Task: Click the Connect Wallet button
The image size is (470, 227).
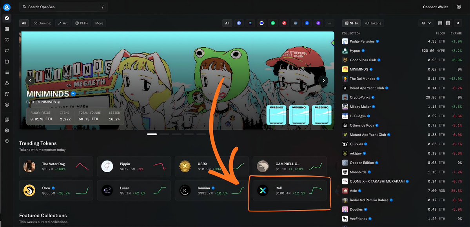Action: (x=435, y=7)
